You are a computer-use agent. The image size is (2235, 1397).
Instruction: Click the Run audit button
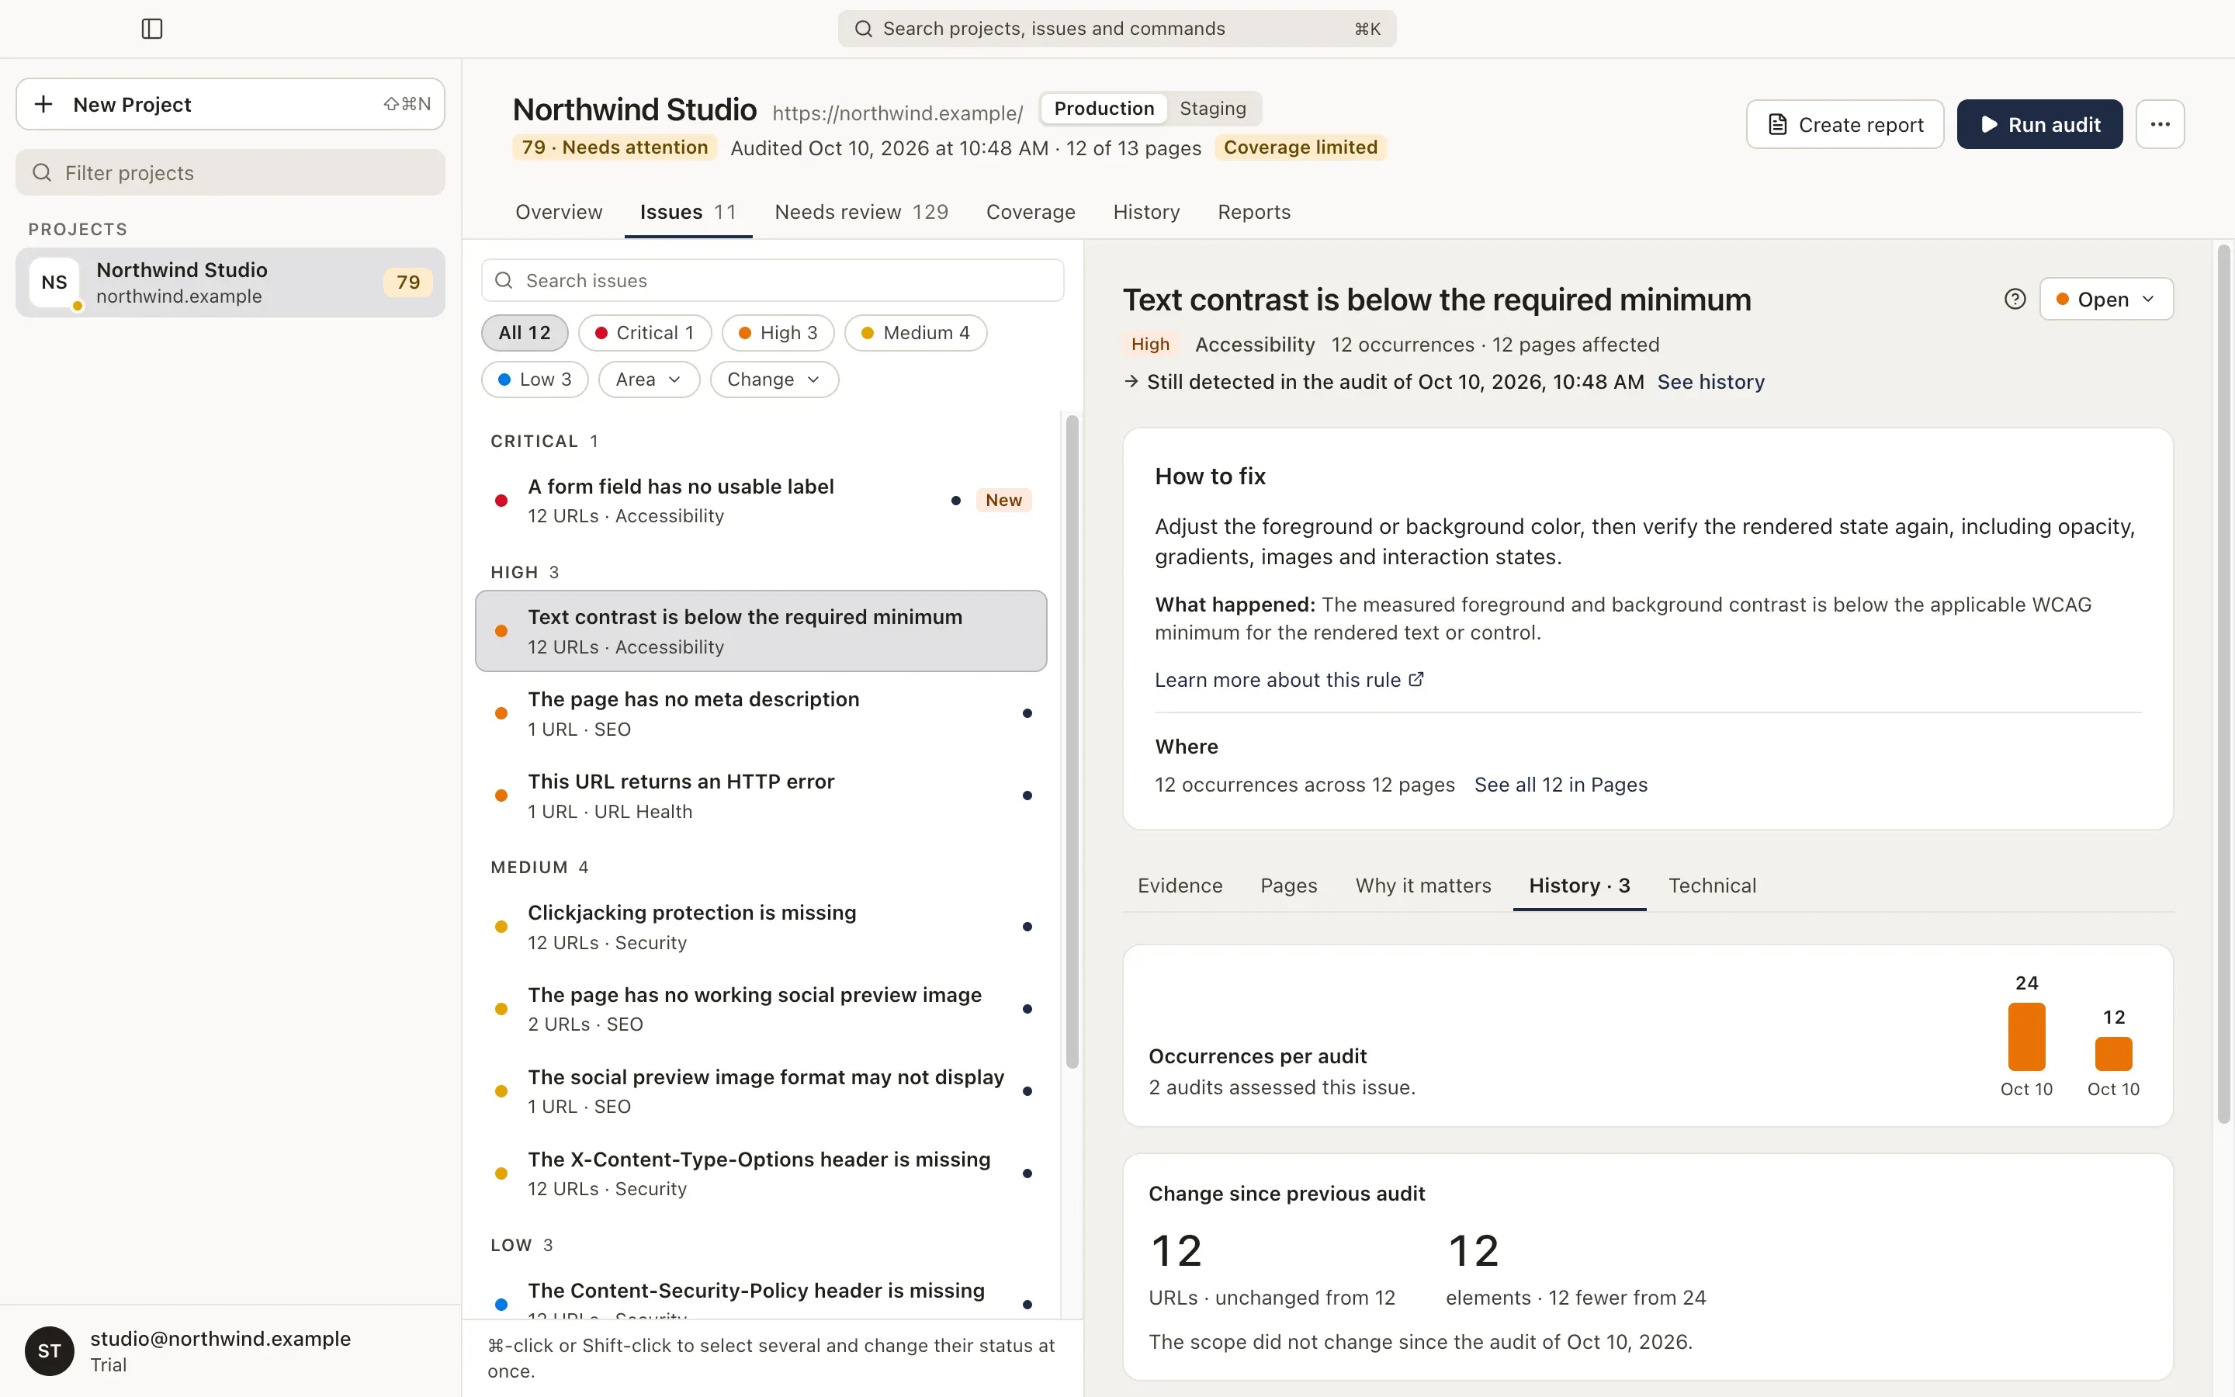pos(2039,124)
